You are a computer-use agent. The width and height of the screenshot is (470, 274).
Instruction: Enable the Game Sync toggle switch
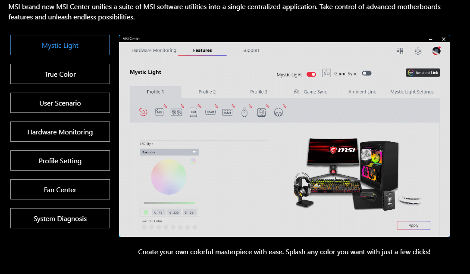click(367, 73)
